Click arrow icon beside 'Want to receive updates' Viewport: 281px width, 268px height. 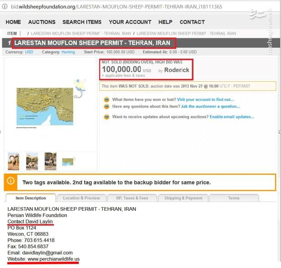pyautogui.click(x=107, y=117)
